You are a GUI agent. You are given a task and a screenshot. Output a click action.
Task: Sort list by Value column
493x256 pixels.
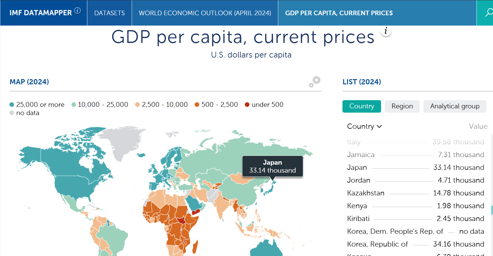tap(478, 126)
